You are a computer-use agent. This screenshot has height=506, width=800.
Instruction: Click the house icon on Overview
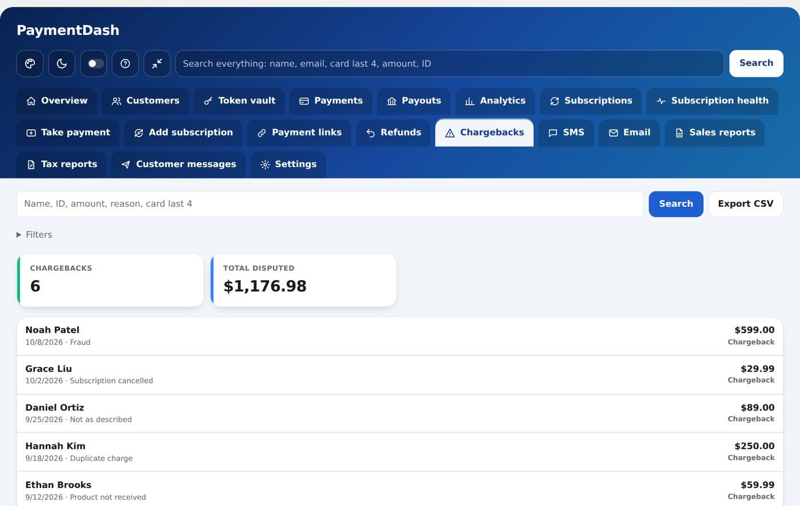tap(31, 101)
